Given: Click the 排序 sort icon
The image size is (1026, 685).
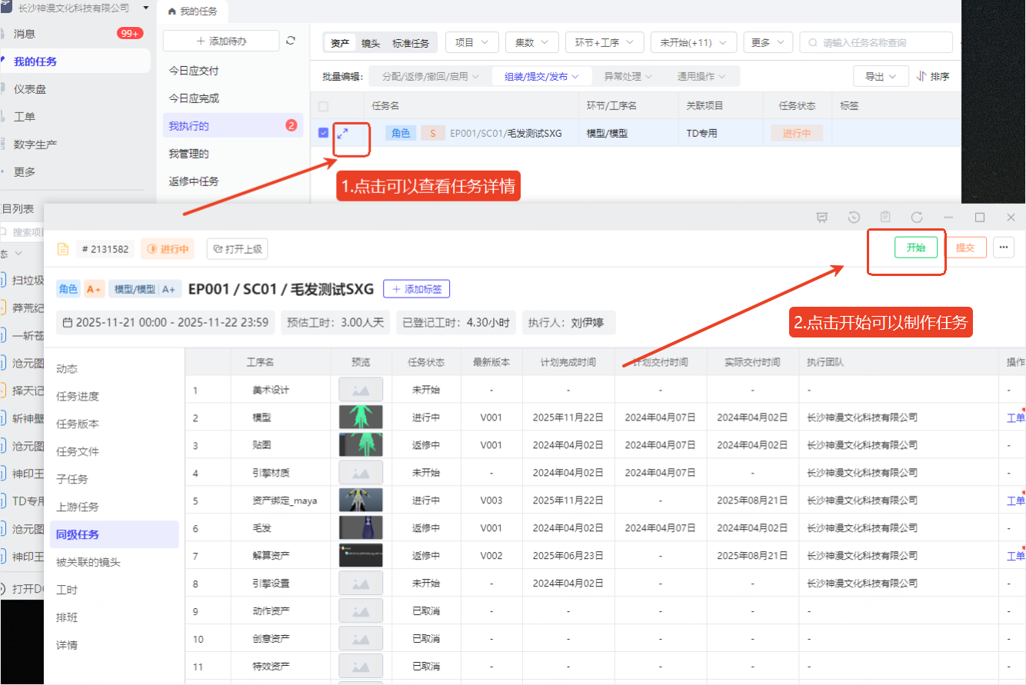Looking at the screenshot, I should [x=933, y=77].
